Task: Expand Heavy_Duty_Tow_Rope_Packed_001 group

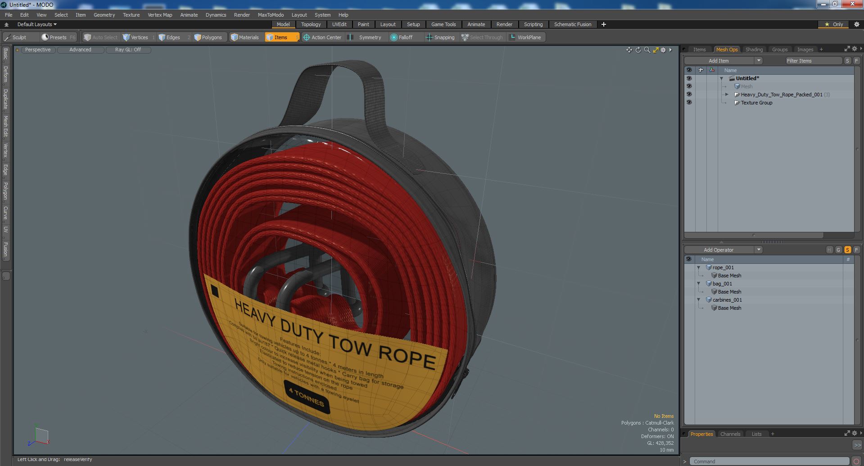Action: [727, 95]
